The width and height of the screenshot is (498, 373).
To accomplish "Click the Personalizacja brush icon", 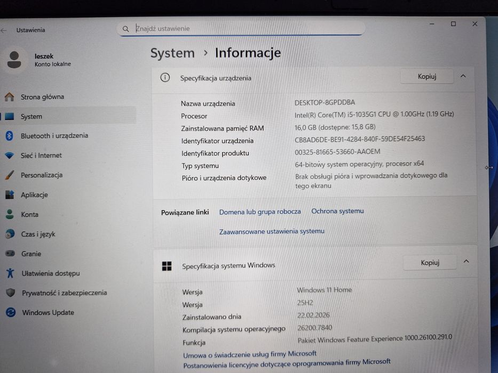I will [10, 175].
